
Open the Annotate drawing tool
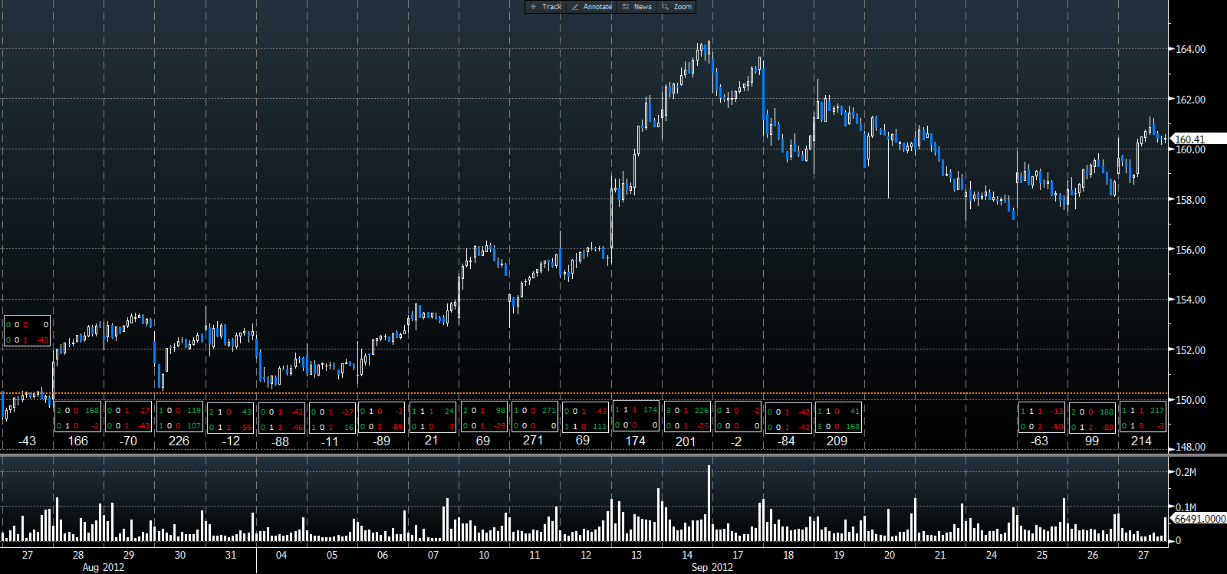591,7
